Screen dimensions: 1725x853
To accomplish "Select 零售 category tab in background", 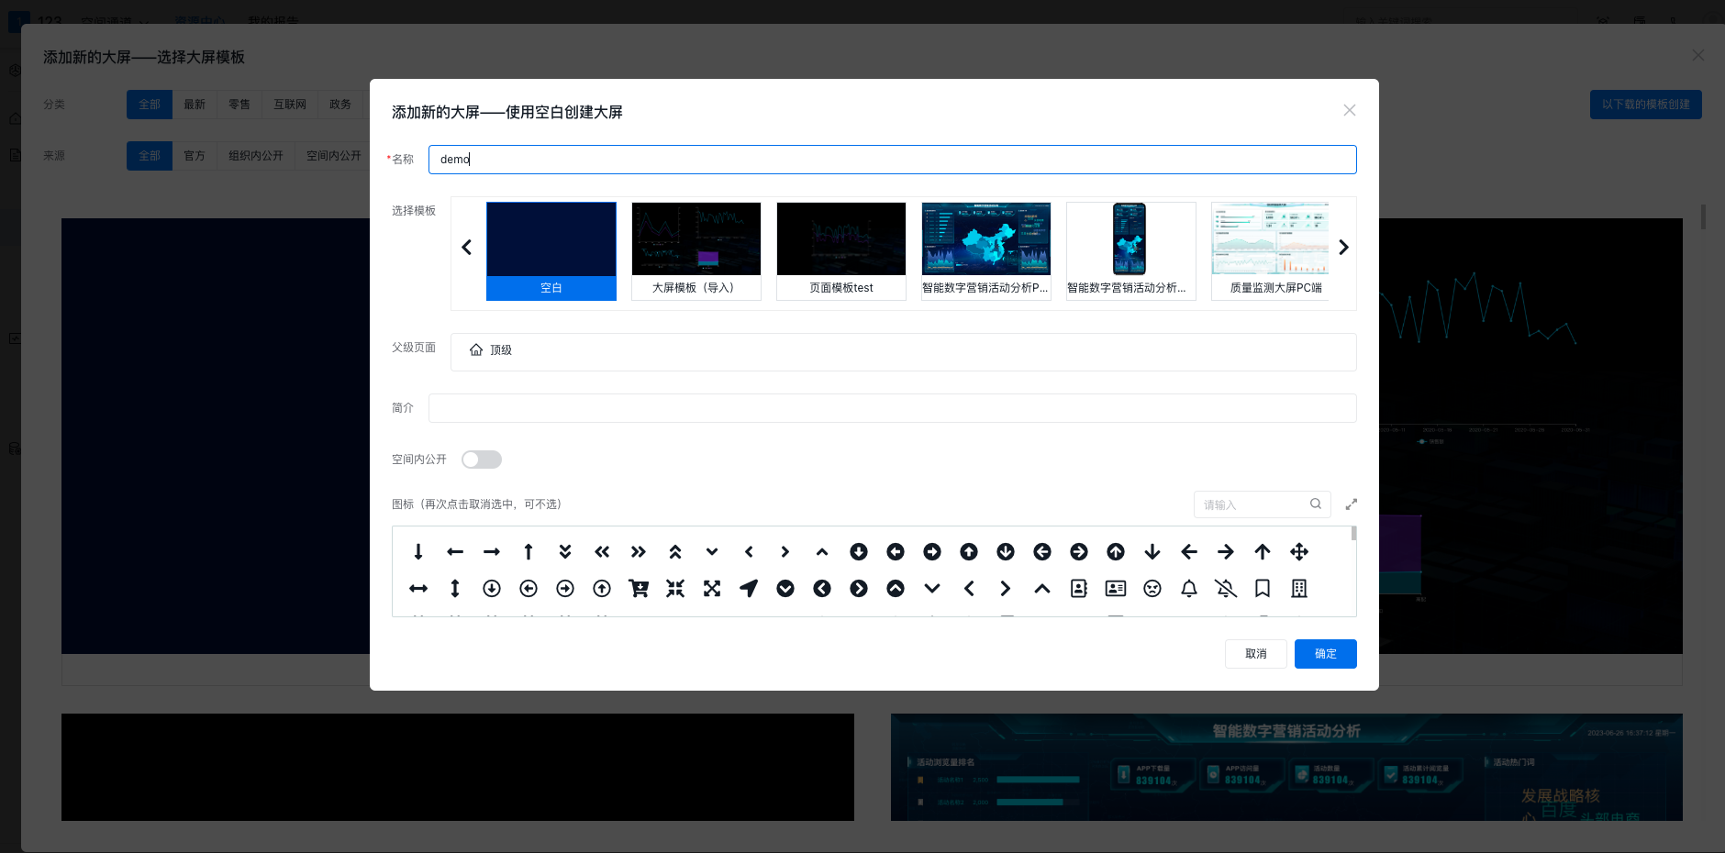I will click(239, 105).
